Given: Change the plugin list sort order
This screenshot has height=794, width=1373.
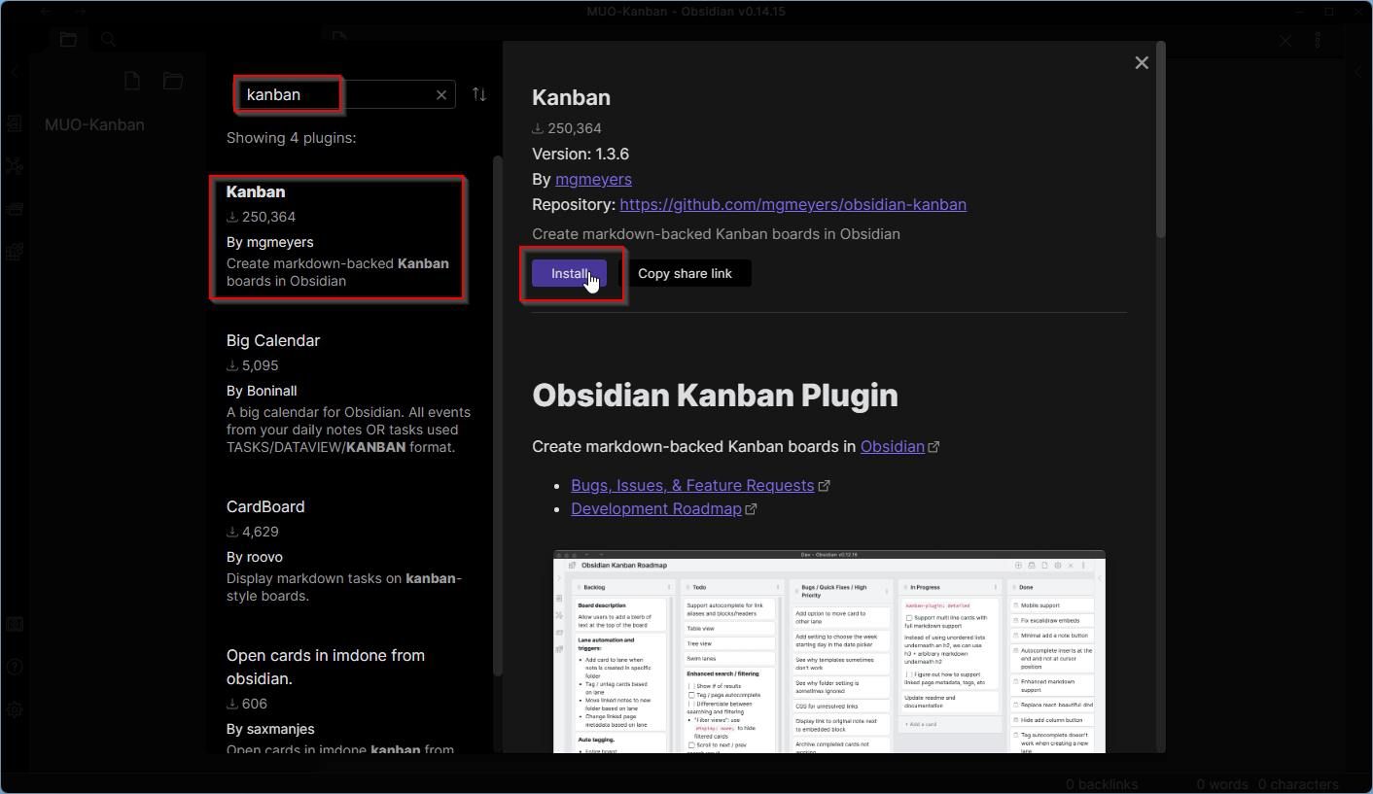Looking at the screenshot, I should 478,94.
